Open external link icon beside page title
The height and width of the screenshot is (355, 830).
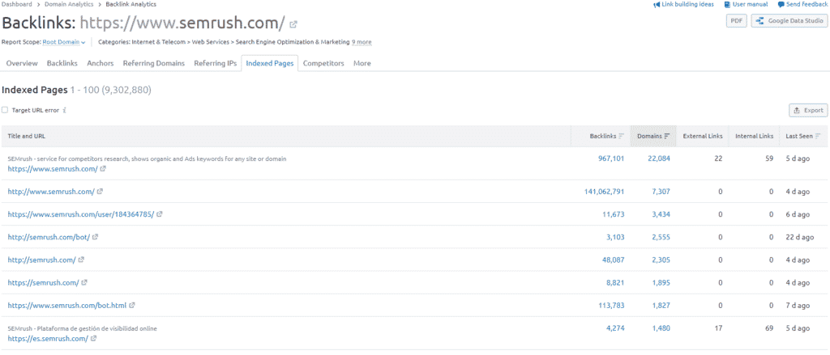(293, 24)
